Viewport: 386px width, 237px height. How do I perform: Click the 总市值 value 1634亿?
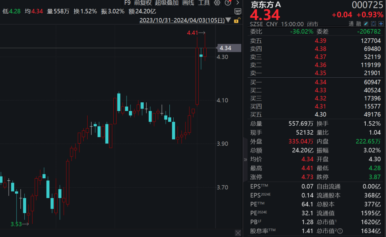pos(371,231)
